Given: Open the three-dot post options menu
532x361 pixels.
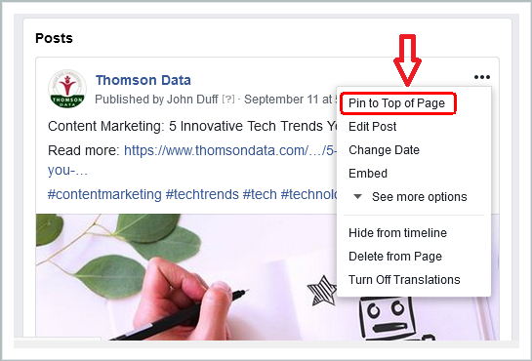Looking at the screenshot, I should click(x=482, y=77).
